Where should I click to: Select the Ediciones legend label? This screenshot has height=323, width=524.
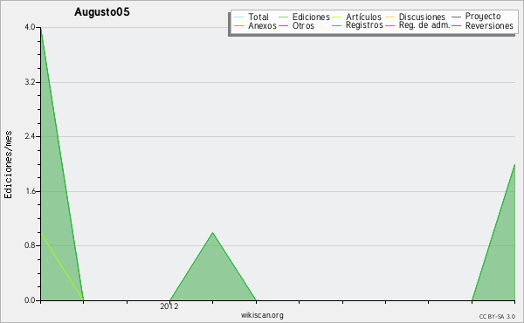tap(311, 17)
